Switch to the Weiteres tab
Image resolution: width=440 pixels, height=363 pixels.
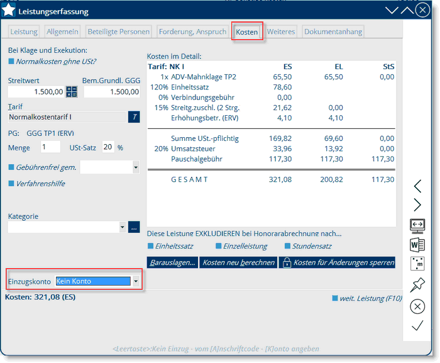(281, 31)
